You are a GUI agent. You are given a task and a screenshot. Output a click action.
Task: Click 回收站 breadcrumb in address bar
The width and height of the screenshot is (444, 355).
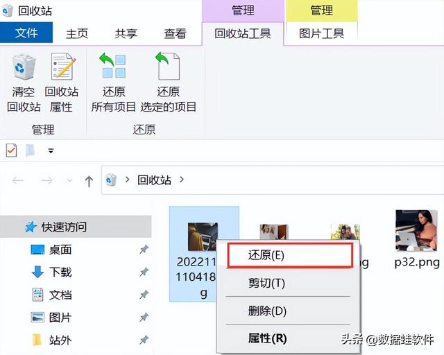pos(154,180)
